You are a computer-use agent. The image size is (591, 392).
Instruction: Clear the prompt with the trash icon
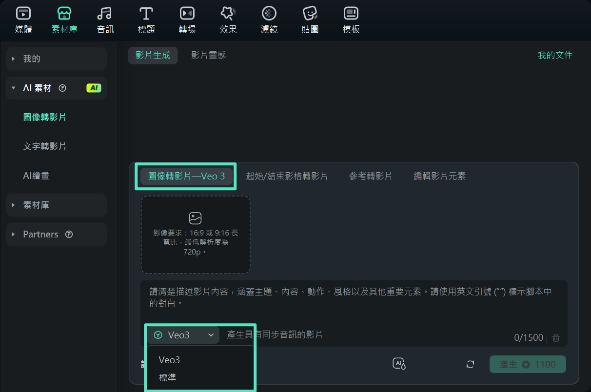pos(556,337)
